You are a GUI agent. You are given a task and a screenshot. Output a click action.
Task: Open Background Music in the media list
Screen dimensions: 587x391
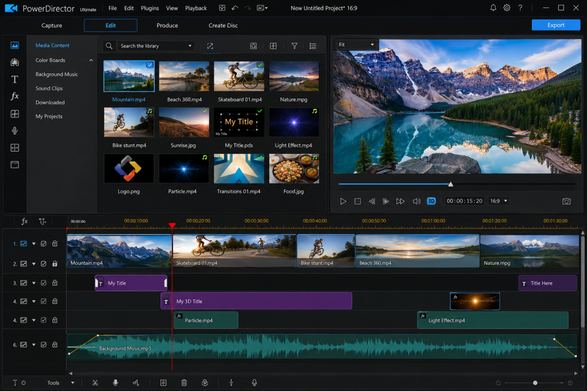tap(57, 74)
